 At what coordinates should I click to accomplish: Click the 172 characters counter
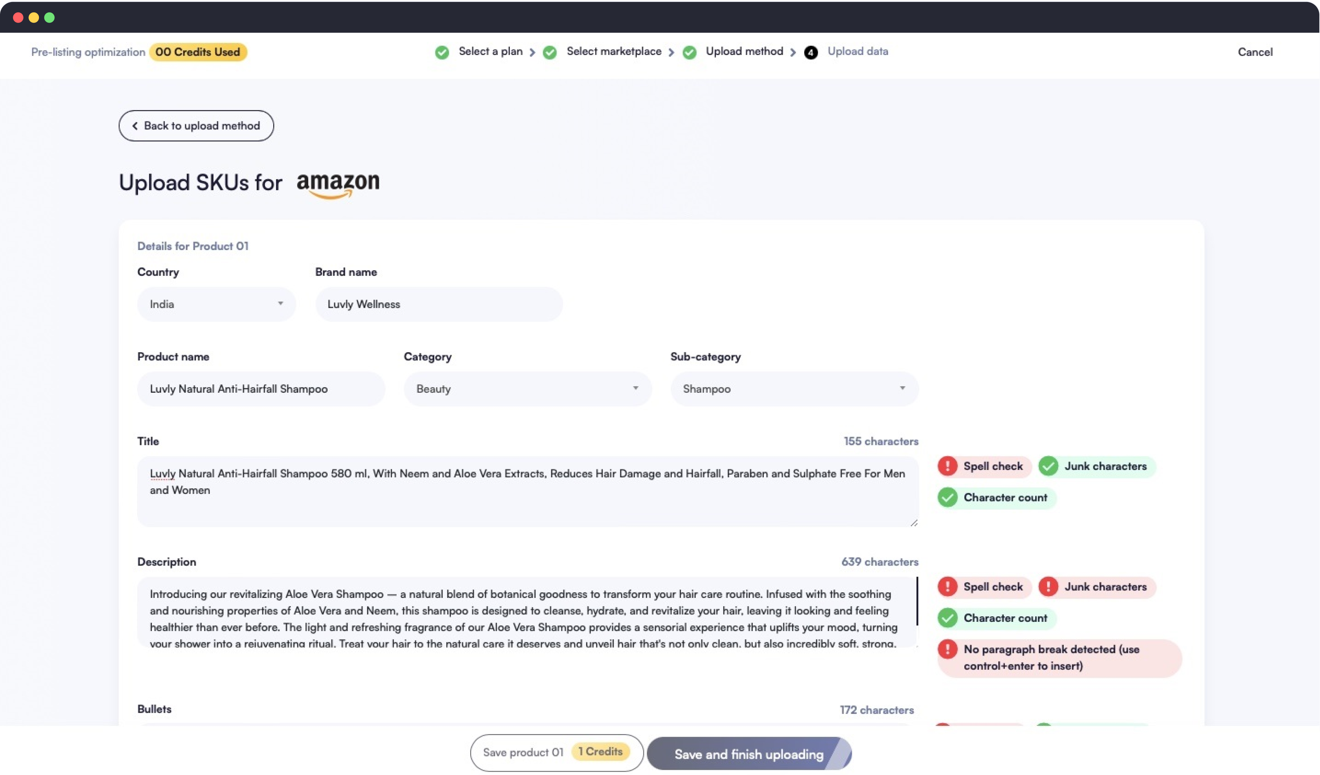pos(877,710)
